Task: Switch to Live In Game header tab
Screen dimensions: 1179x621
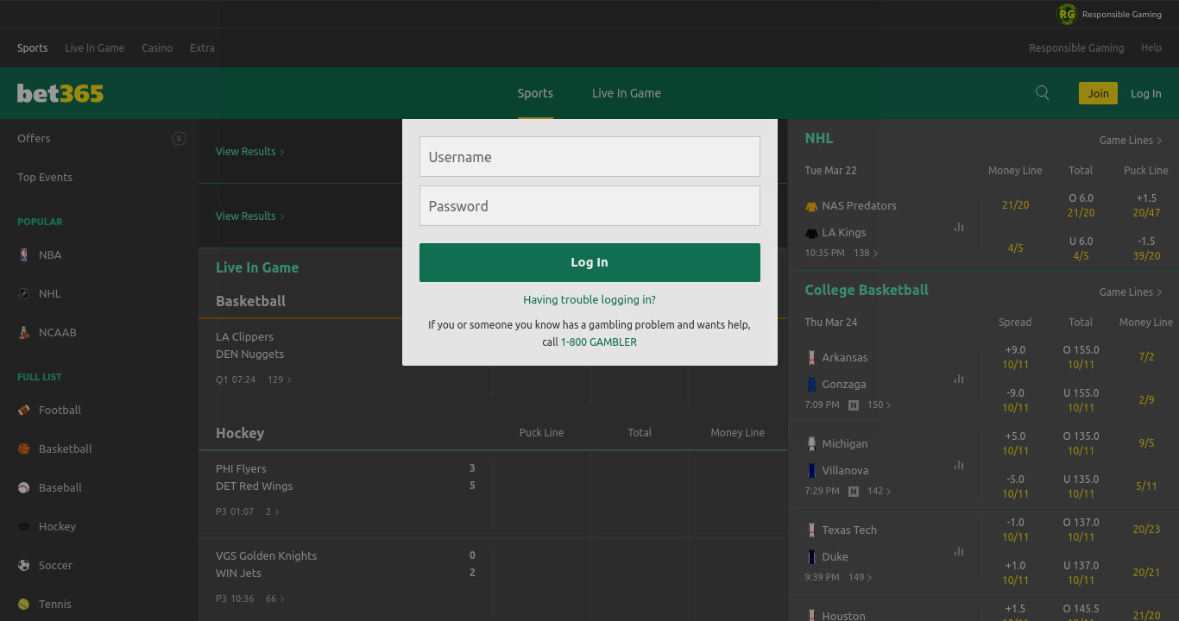Action: 627,93
